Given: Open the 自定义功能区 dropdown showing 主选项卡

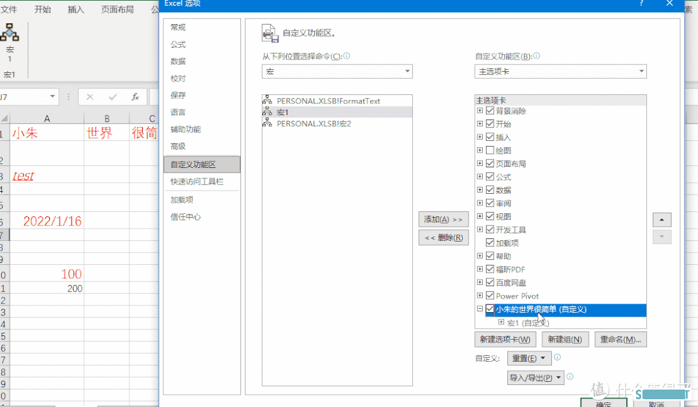Looking at the screenshot, I should point(560,72).
